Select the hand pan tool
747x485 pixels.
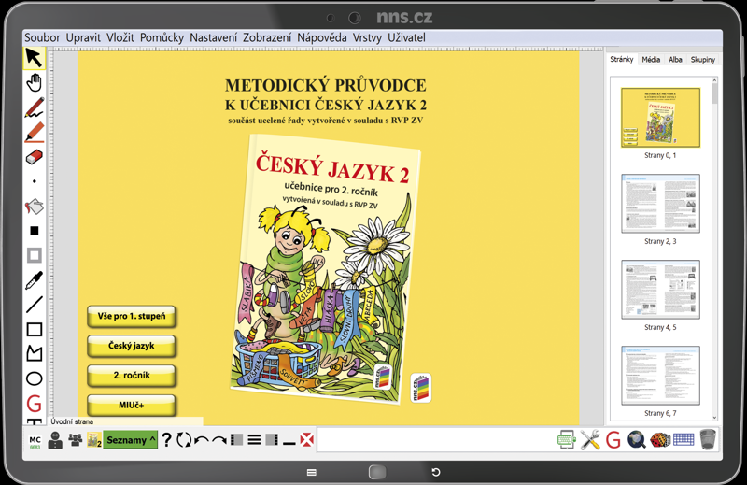34,82
